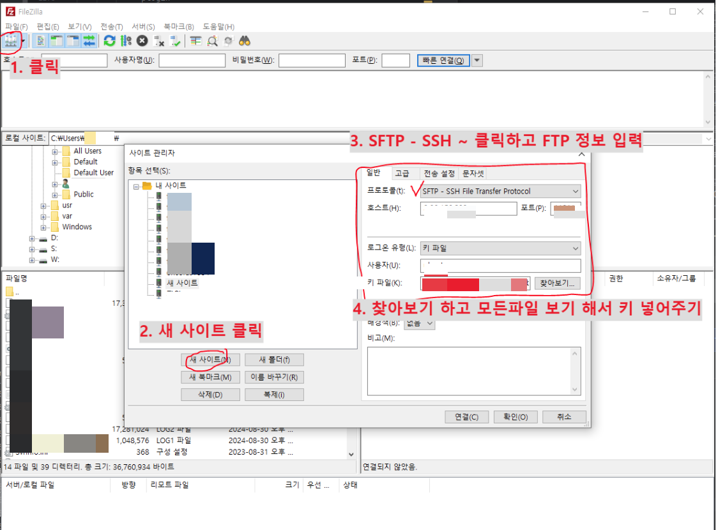Image resolution: width=718 pixels, height=530 pixels.
Task: Open the Site Manager dropdown arrow in toolbar
Action: (x=24, y=42)
